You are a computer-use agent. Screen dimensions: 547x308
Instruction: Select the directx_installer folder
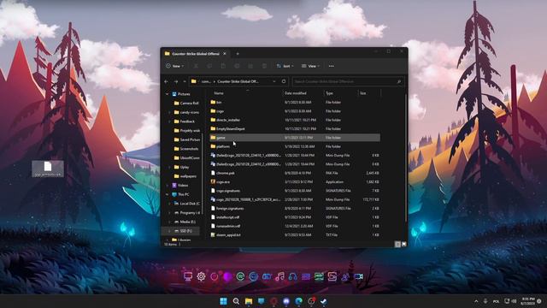pos(226,120)
